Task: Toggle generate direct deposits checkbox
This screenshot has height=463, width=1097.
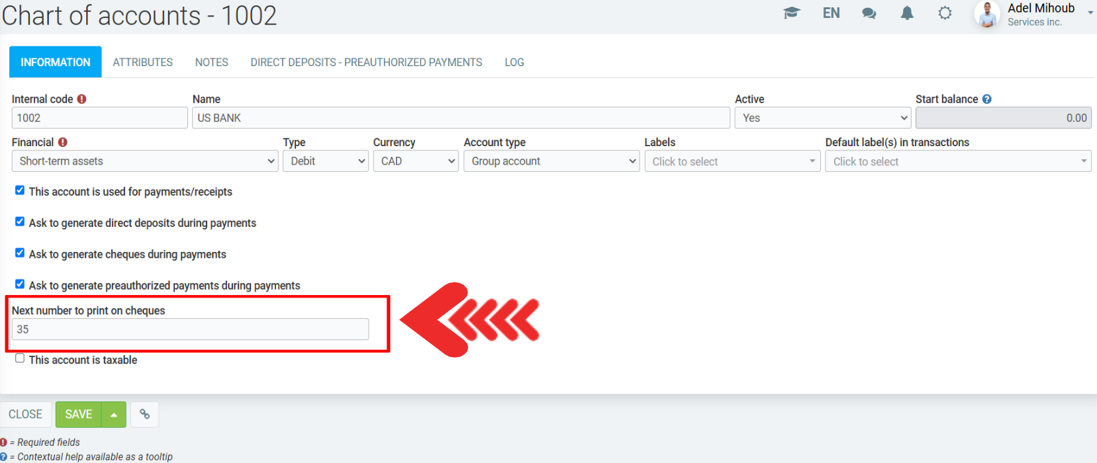Action: coord(20,222)
